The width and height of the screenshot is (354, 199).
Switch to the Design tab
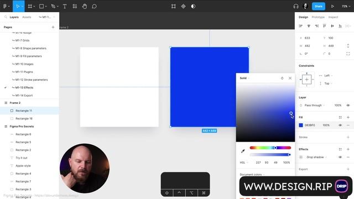pos(303,17)
